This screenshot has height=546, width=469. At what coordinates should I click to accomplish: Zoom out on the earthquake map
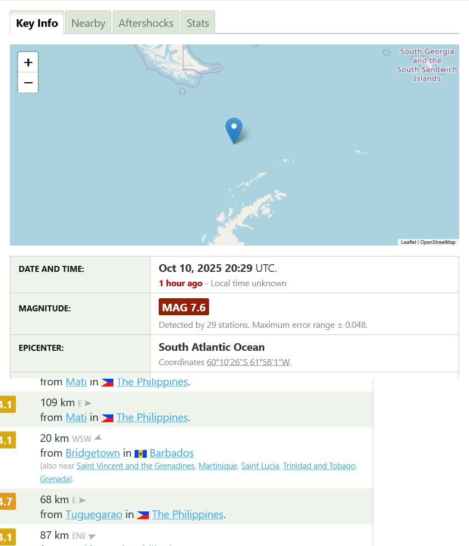tap(28, 83)
